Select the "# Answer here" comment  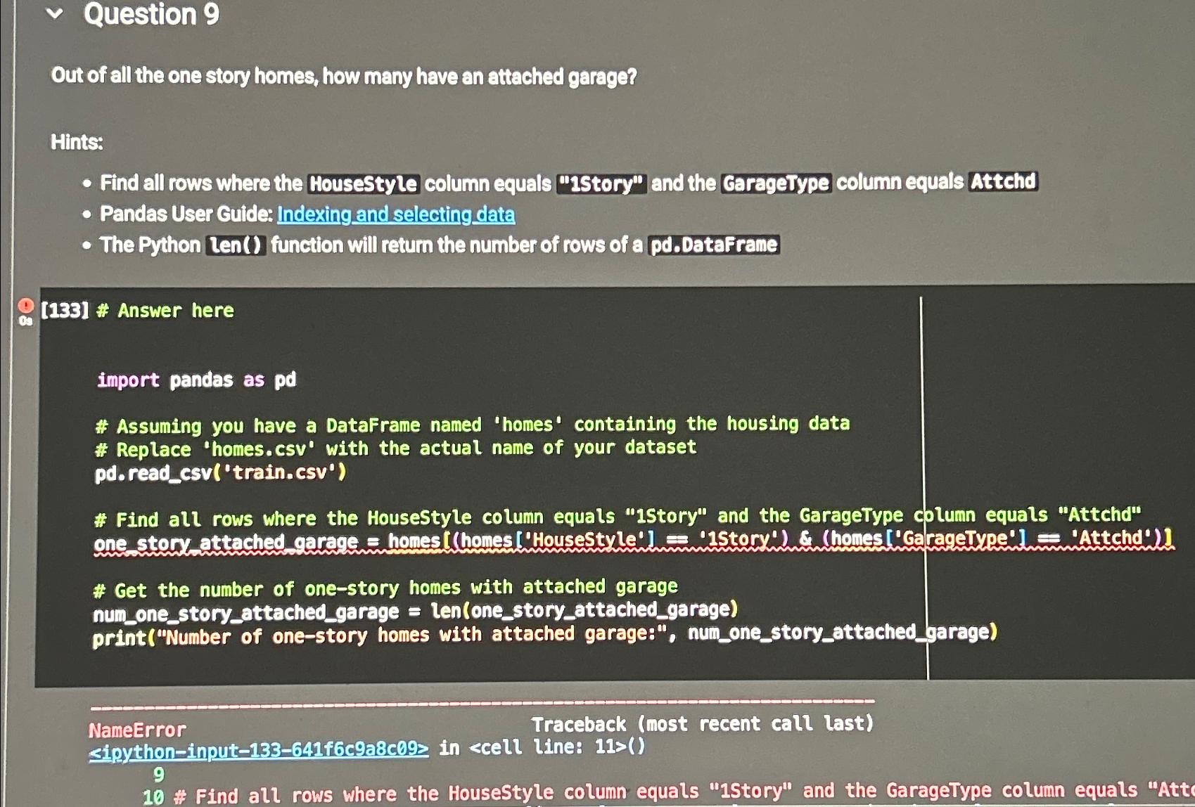pyautogui.click(x=167, y=310)
